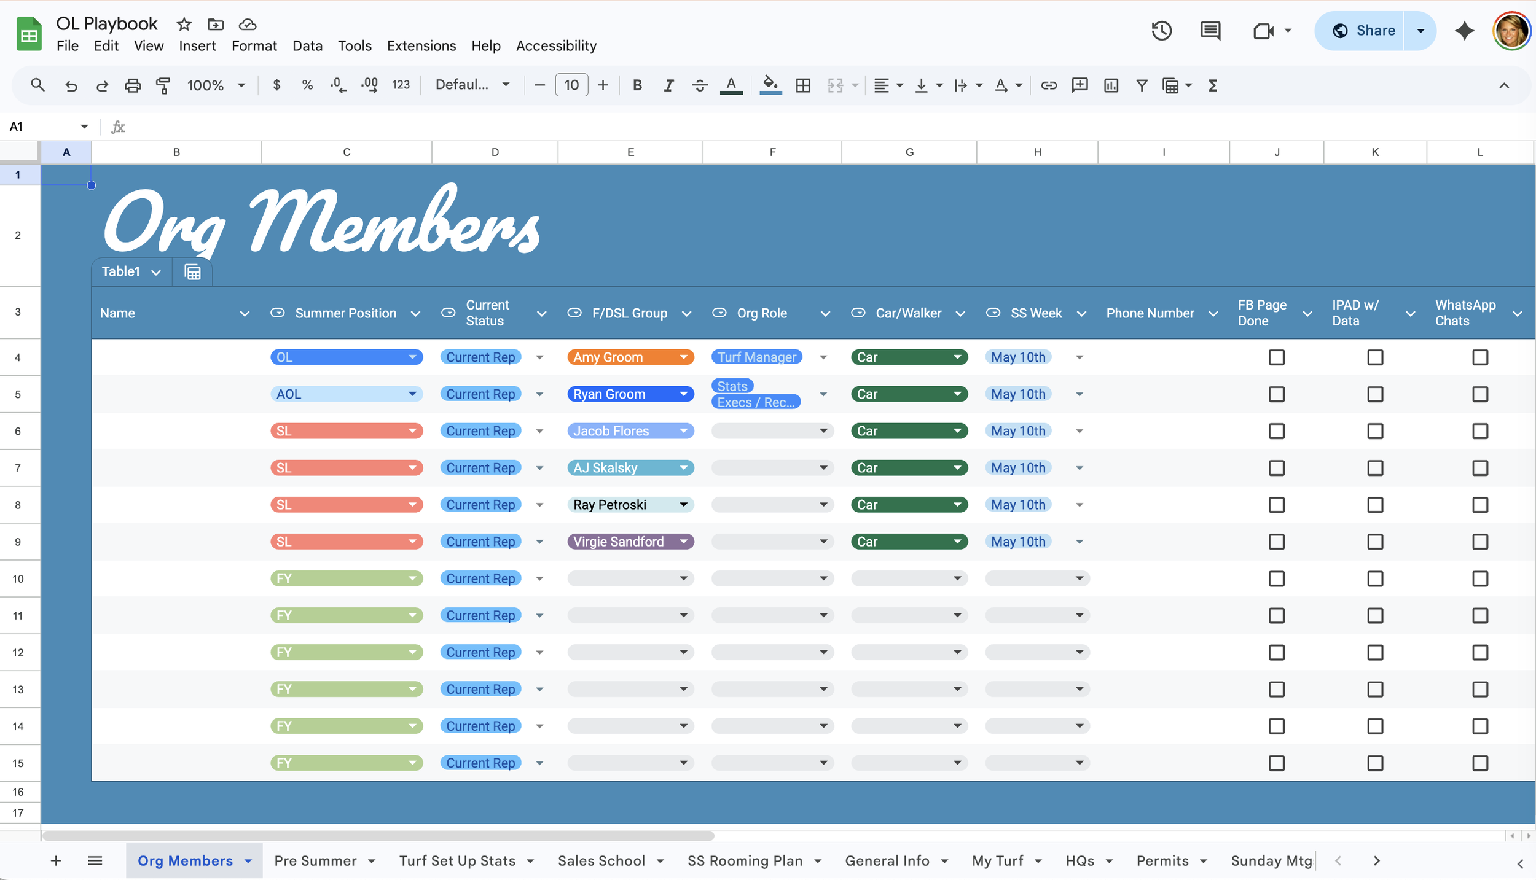
Task: Open the fill color picker
Action: point(770,85)
